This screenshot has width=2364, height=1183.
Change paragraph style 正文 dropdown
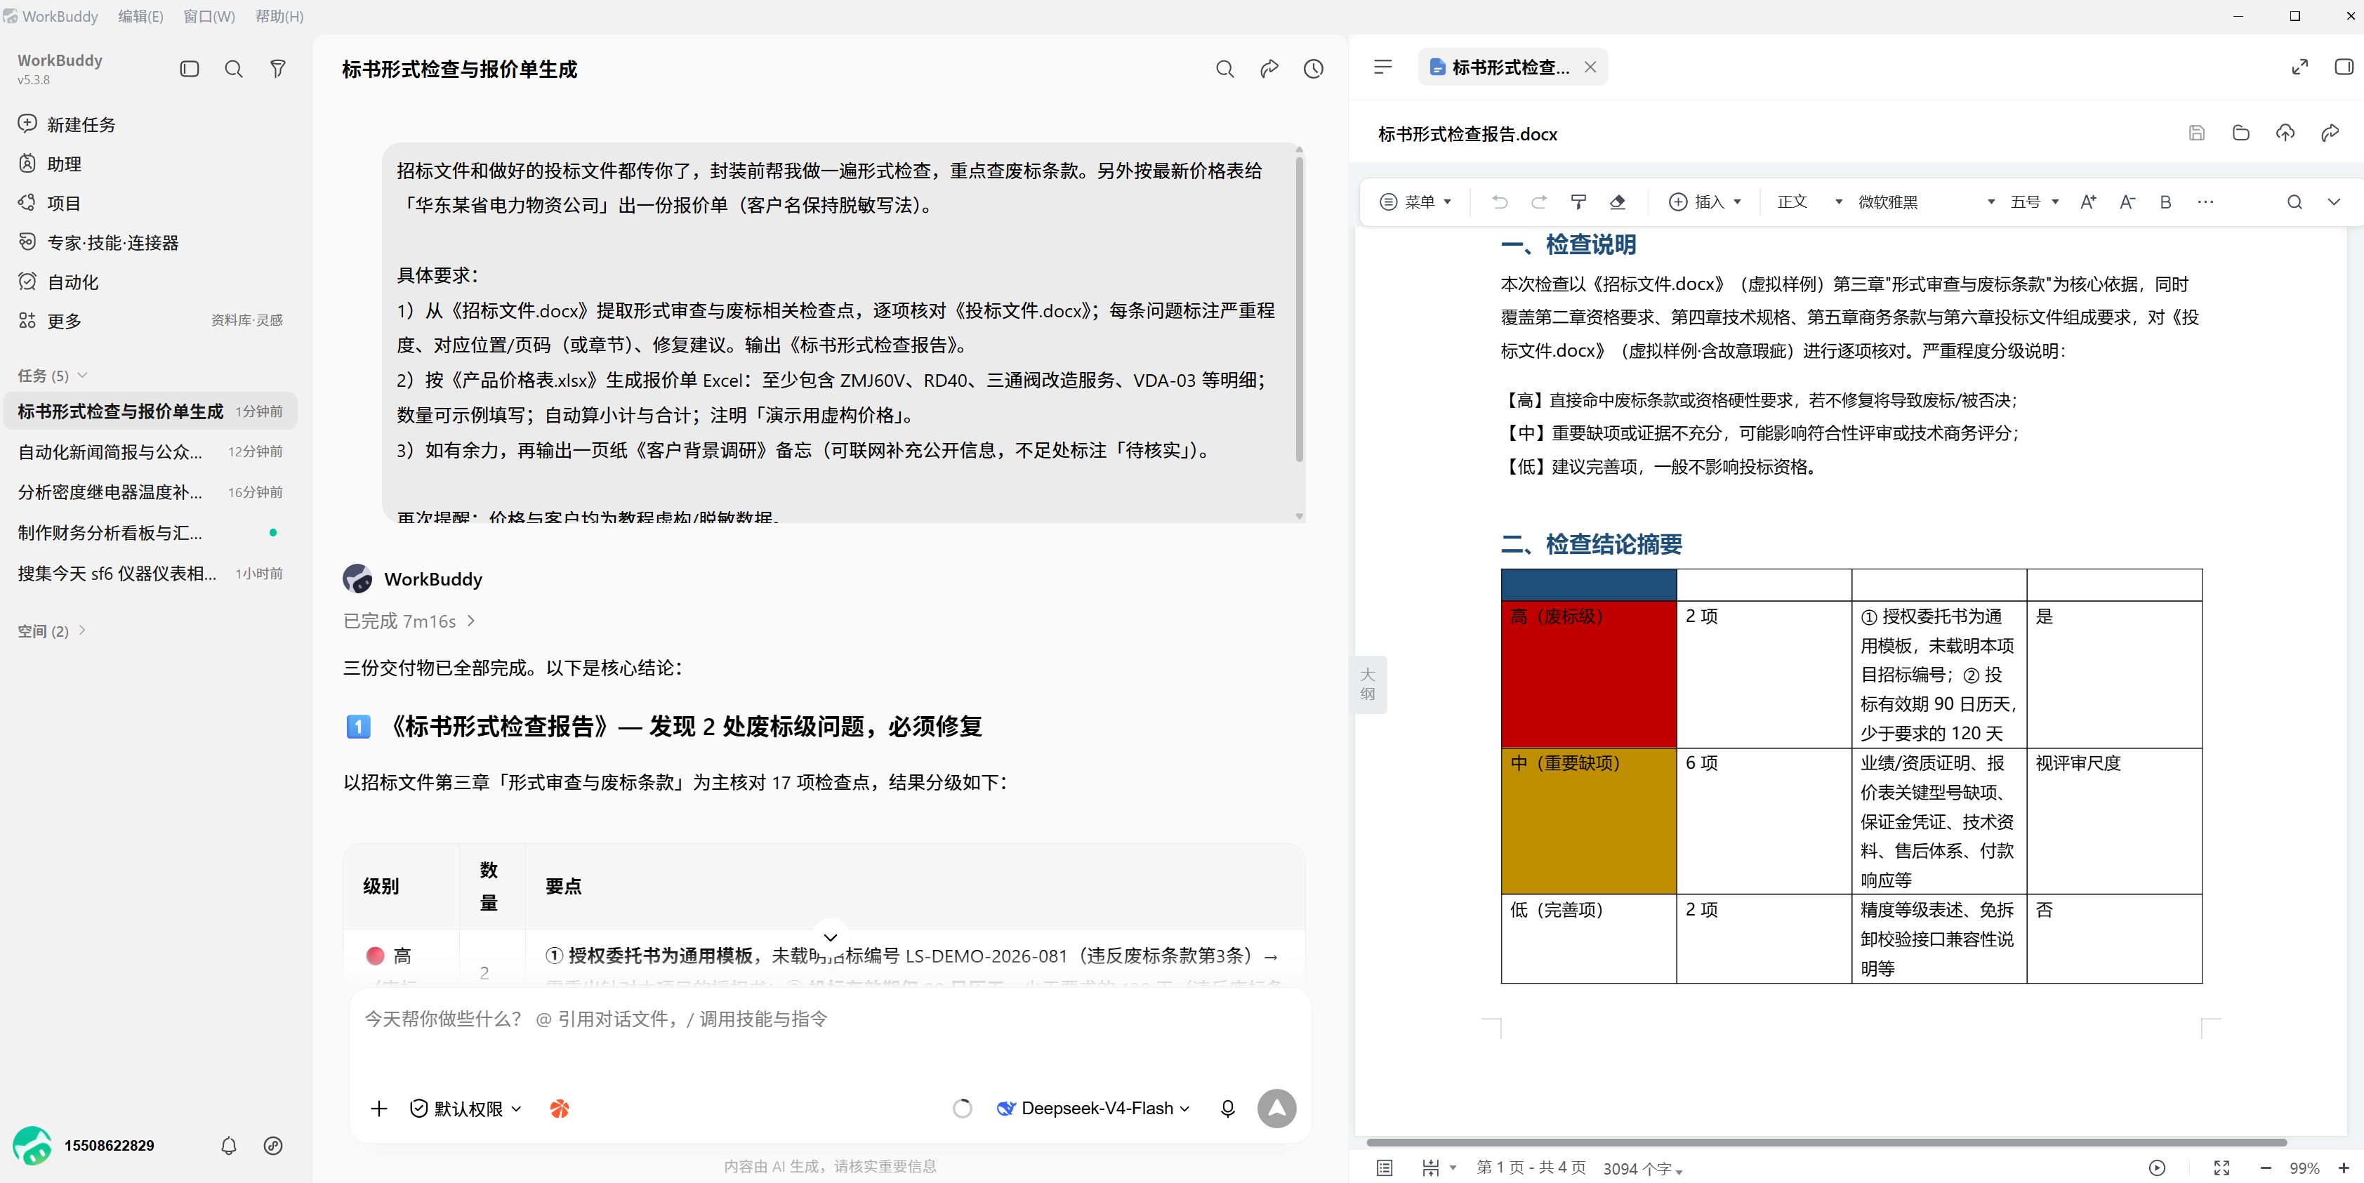pos(1810,202)
